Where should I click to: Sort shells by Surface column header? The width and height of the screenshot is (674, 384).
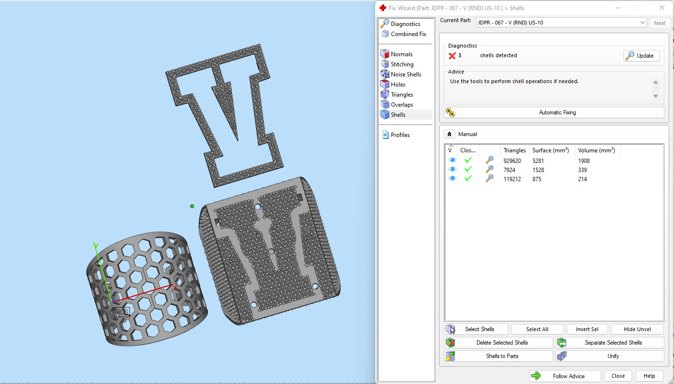pos(552,150)
